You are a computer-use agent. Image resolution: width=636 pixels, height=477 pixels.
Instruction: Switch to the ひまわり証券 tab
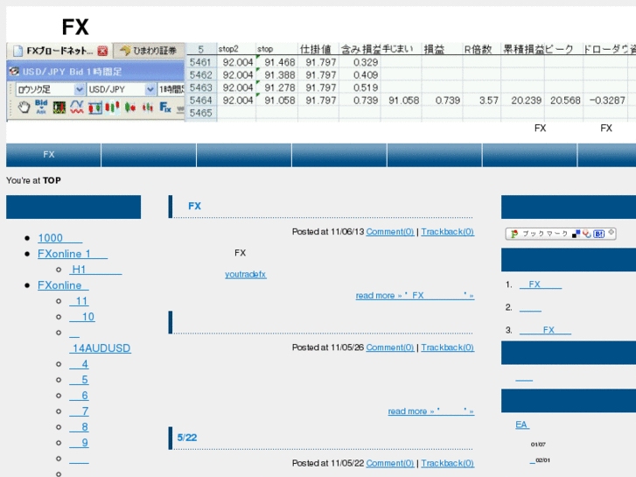[x=149, y=51]
